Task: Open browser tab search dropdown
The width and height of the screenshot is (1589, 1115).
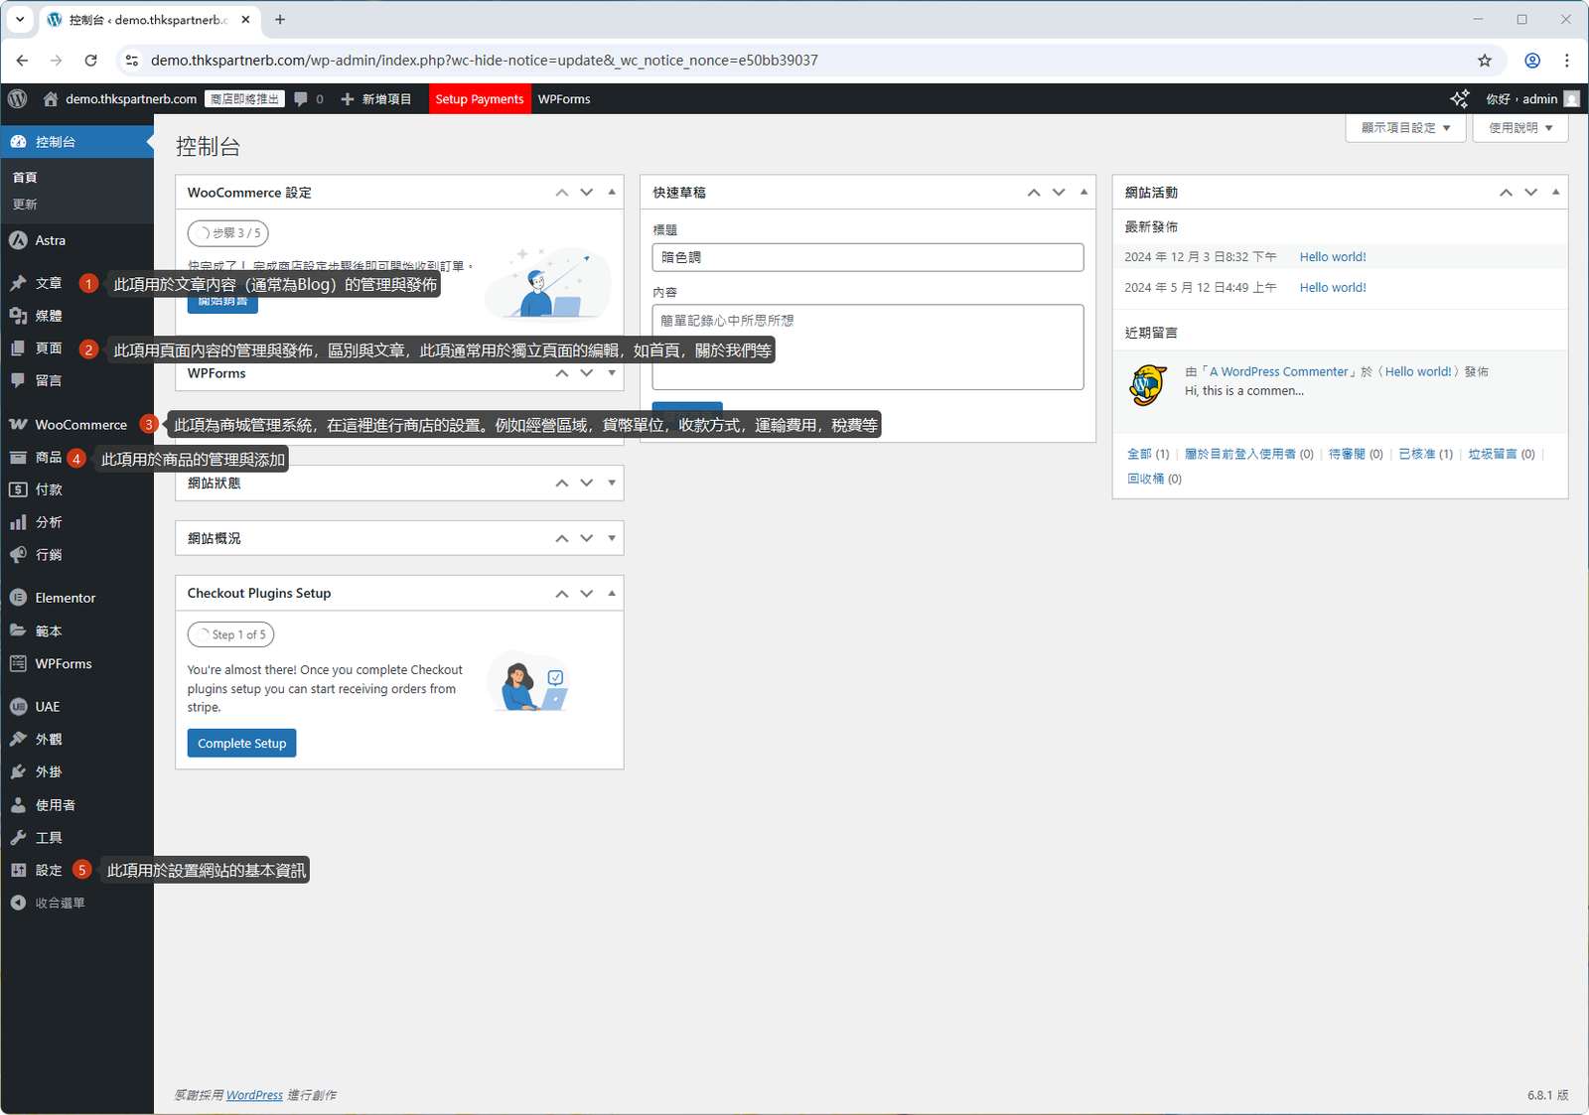Action: click(x=20, y=19)
